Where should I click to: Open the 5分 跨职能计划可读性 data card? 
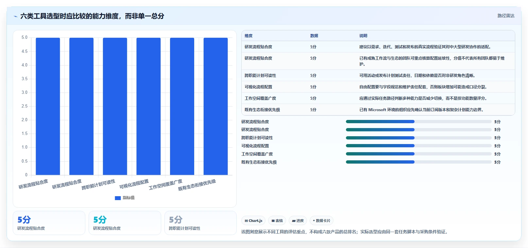[x=200, y=223]
